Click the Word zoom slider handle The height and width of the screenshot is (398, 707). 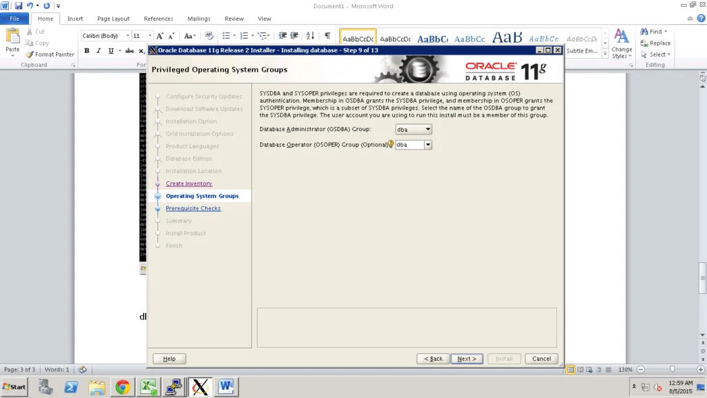[x=672, y=370]
